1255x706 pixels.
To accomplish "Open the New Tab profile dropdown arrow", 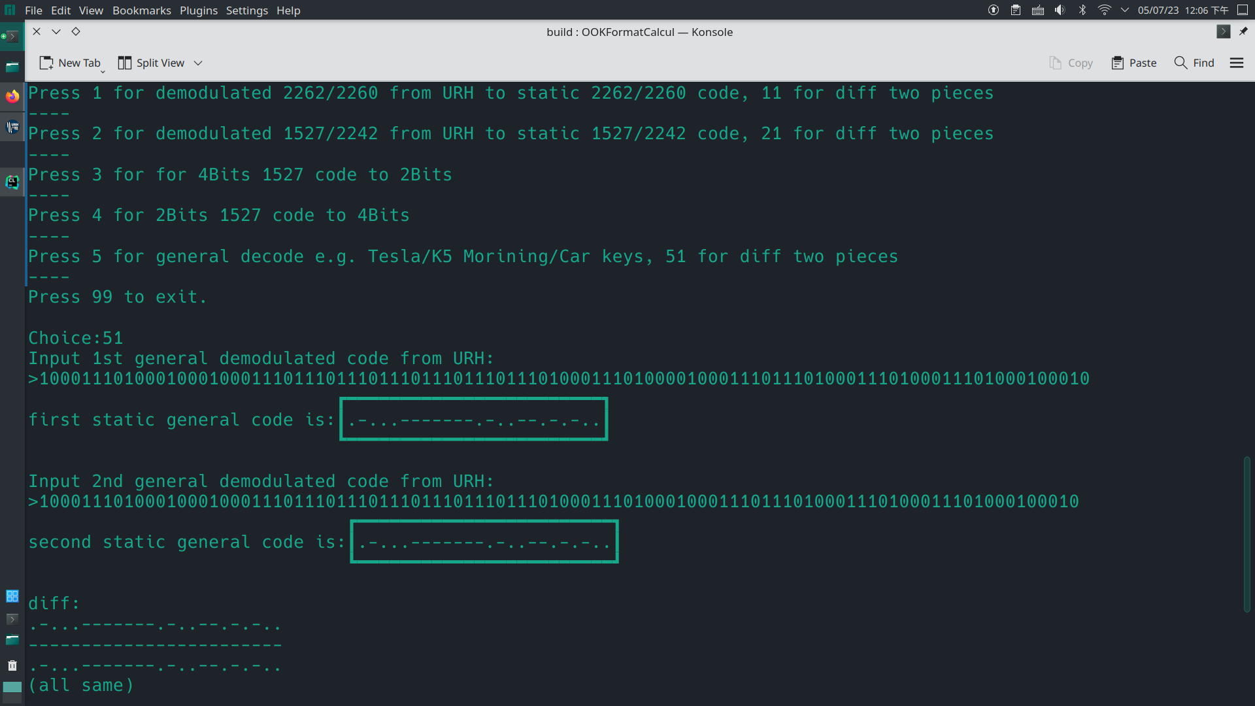I will (103, 71).
